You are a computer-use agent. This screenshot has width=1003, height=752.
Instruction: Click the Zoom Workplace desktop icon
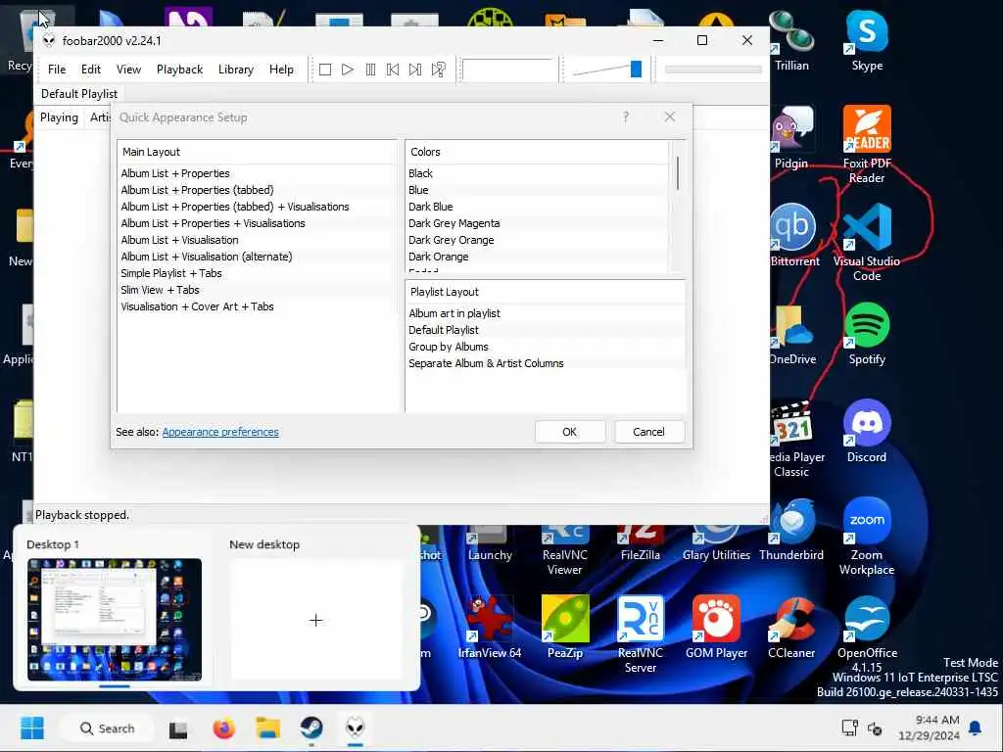coord(867,536)
